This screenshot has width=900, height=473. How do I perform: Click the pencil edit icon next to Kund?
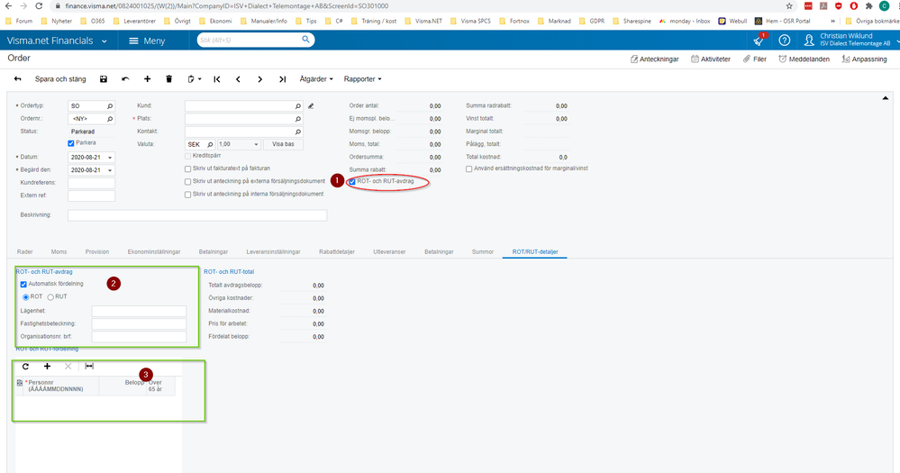[x=311, y=105]
